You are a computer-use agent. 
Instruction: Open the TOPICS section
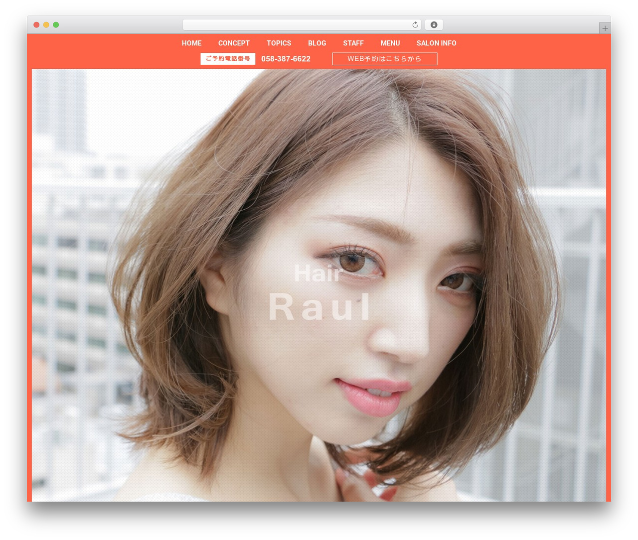click(279, 43)
